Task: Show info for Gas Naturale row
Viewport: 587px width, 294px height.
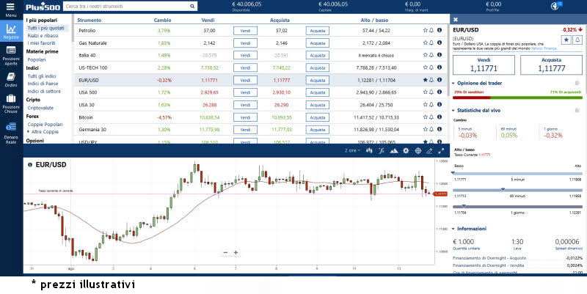Action: coord(439,43)
